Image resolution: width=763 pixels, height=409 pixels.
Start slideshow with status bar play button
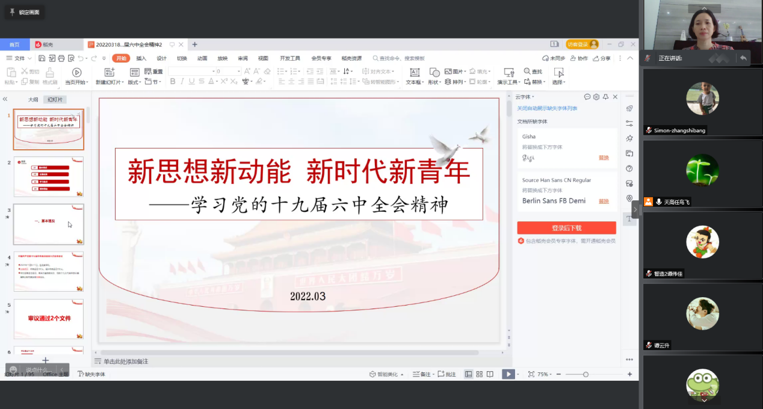point(508,374)
